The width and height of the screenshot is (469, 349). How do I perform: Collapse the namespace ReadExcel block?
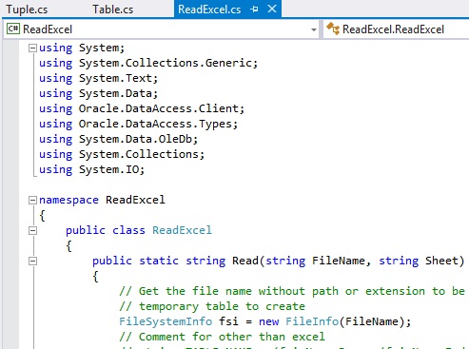[32, 201]
